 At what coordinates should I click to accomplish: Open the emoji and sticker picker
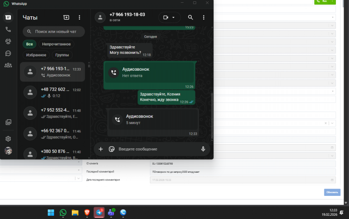(x=112, y=149)
